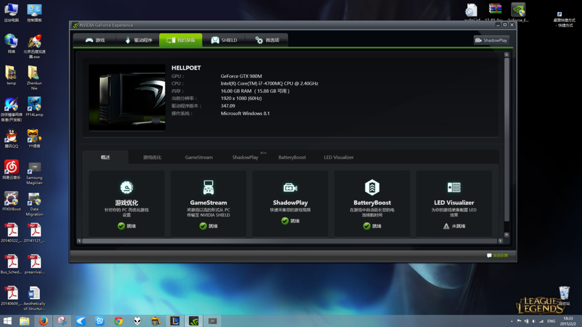
Task: Open the Bus_Sched PDF on desktop
Action: [x=11, y=264]
